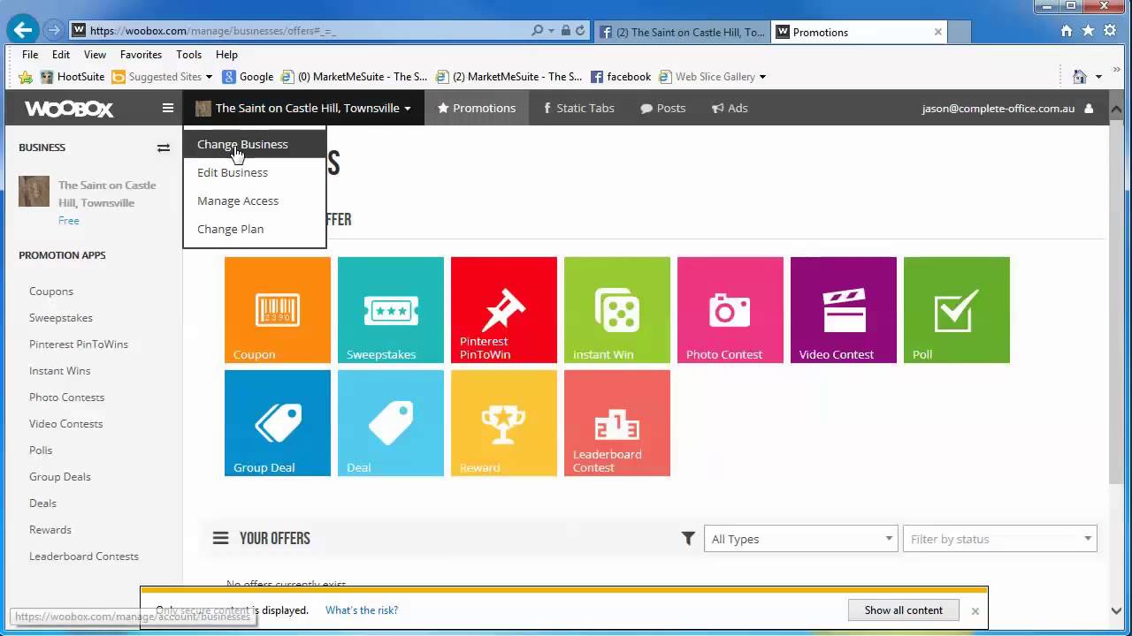Viewport: 1132px width, 636px height.
Task: Click the Reward trophy tile
Action: (503, 423)
